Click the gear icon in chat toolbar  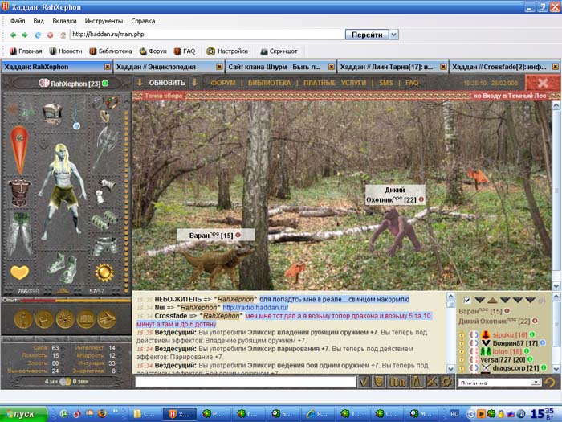[x=446, y=381]
